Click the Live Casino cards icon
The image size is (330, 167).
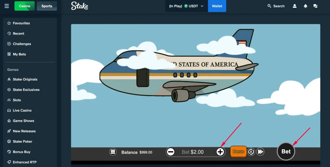(9, 110)
